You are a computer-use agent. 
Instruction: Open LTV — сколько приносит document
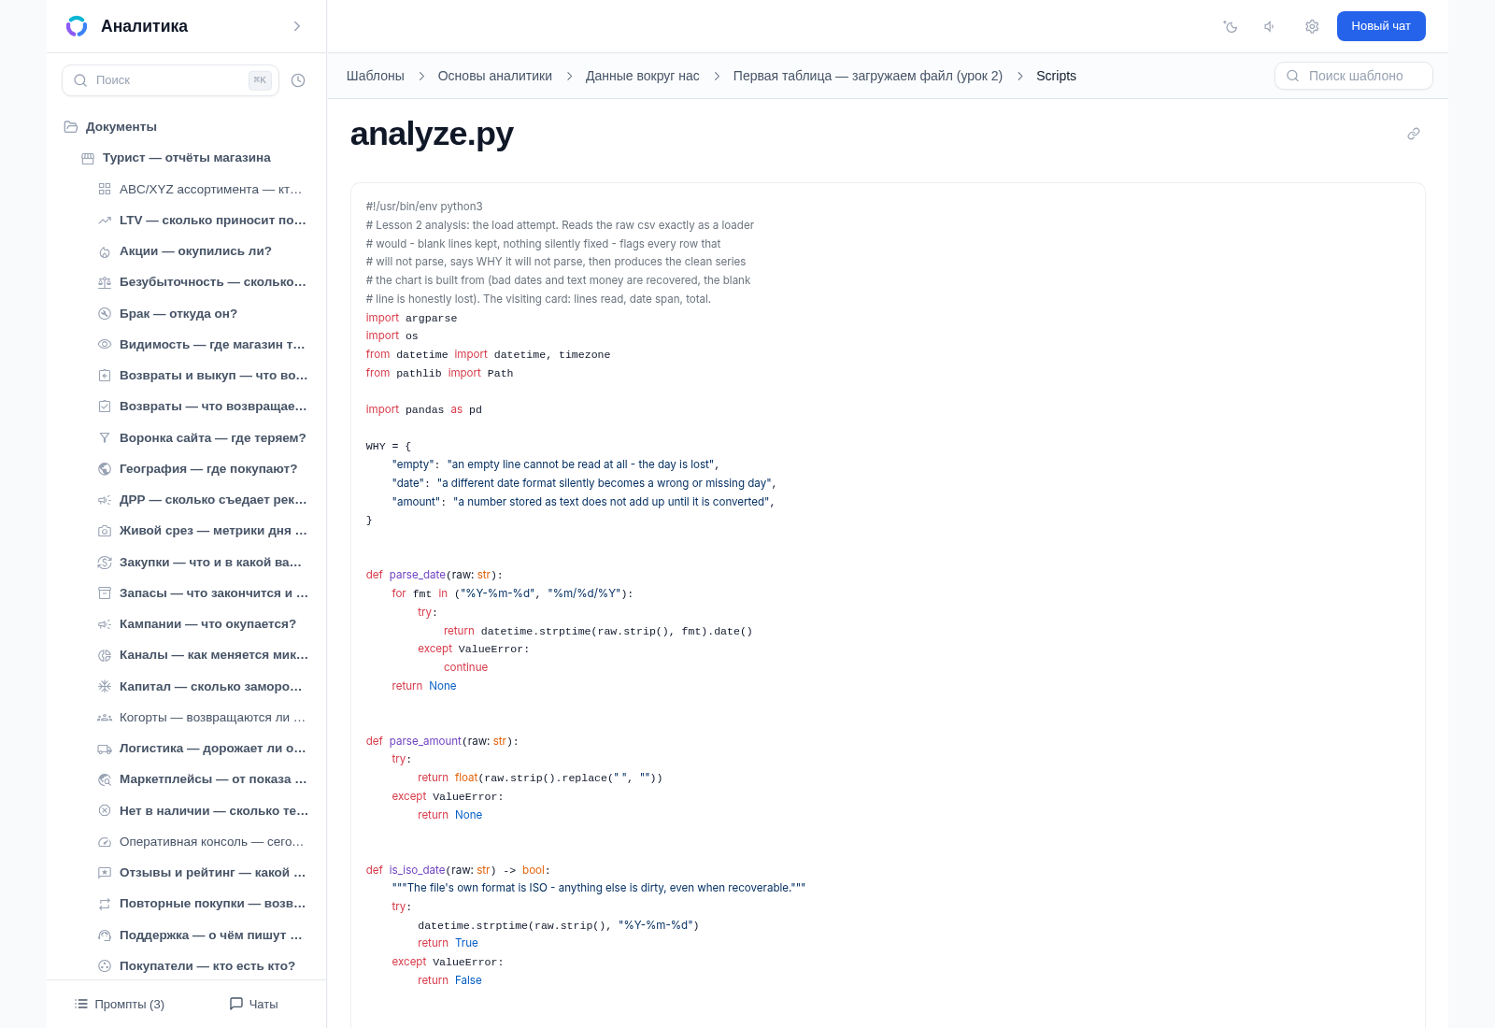click(213, 221)
